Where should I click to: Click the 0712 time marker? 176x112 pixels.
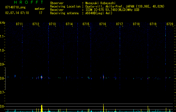click(36, 24)
